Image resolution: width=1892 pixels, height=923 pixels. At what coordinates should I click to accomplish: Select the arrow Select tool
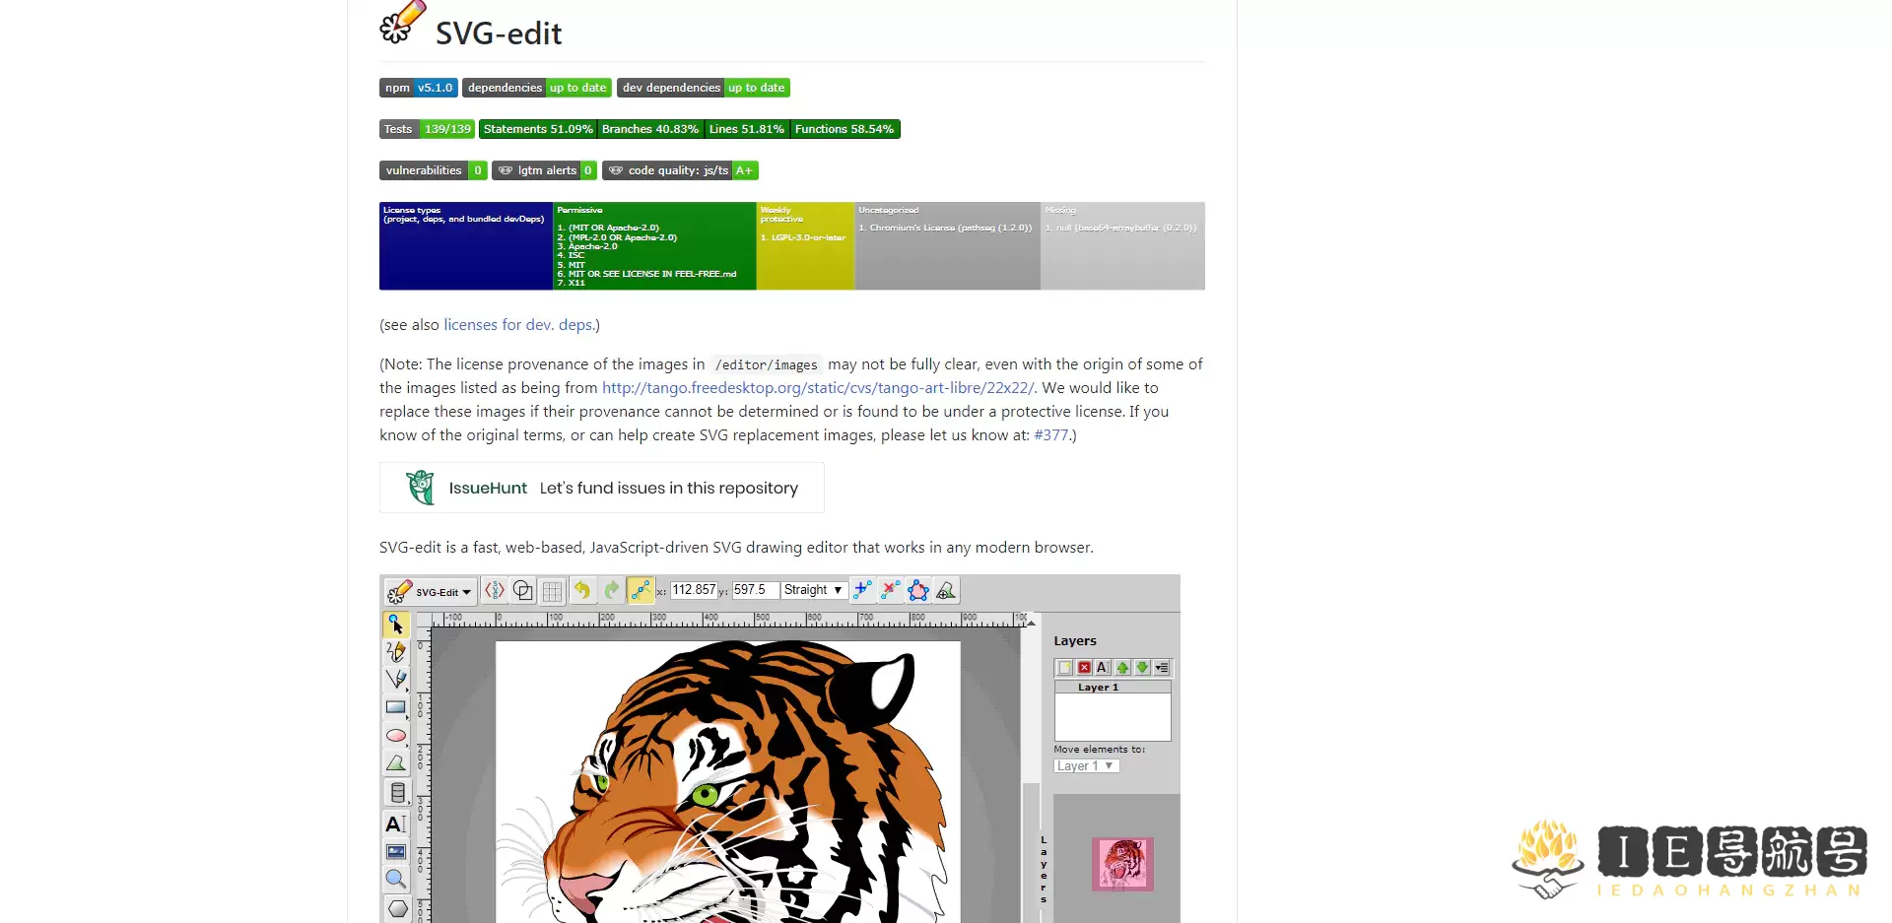396,625
